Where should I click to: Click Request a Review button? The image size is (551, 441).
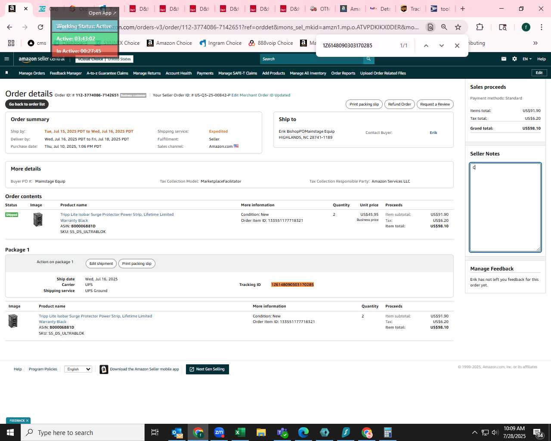(x=435, y=104)
